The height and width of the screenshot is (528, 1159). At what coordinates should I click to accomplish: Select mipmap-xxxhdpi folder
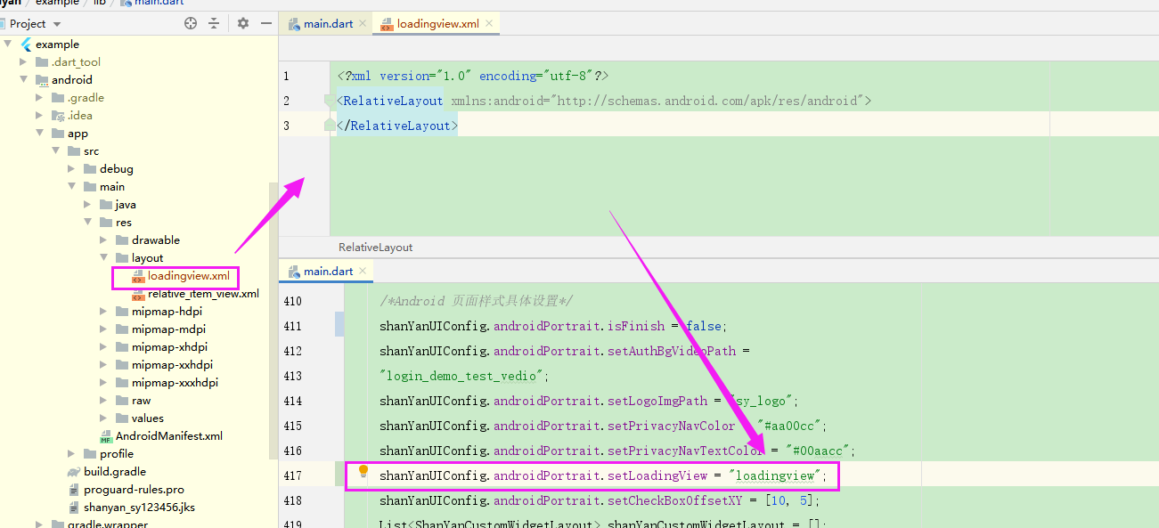175,383
